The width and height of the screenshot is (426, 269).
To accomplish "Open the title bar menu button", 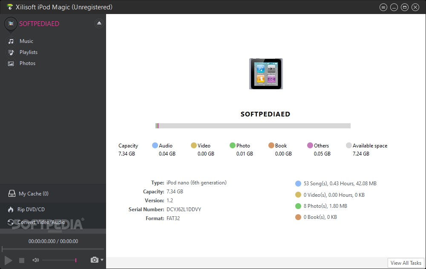I will 383,7.
